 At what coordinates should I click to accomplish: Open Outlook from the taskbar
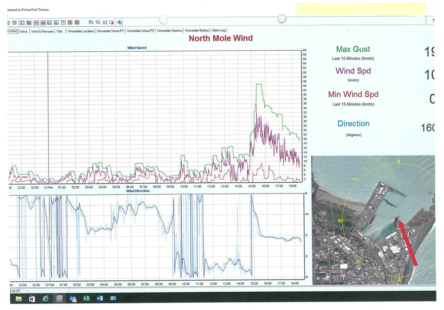point(73,298)
